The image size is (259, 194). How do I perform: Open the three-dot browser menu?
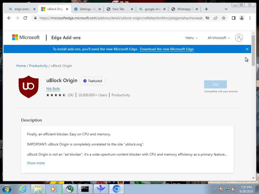coord(250,18)
